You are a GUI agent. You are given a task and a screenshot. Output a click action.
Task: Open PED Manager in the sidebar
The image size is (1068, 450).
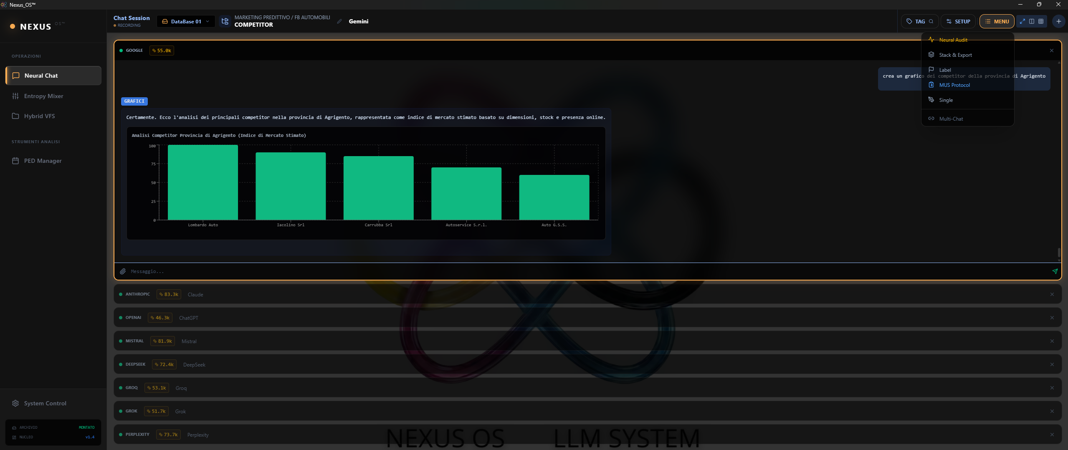tap(53, 161)
